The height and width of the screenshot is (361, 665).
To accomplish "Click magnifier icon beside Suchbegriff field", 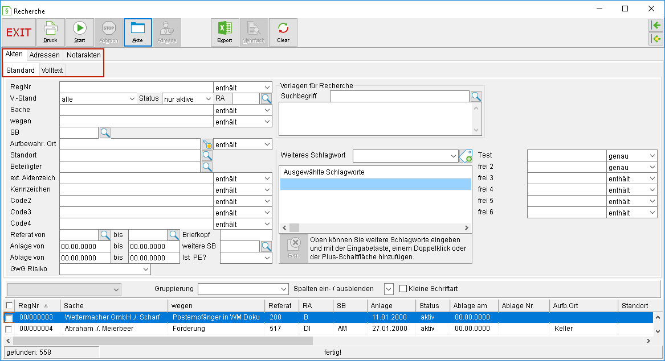I will click(476, 96).
